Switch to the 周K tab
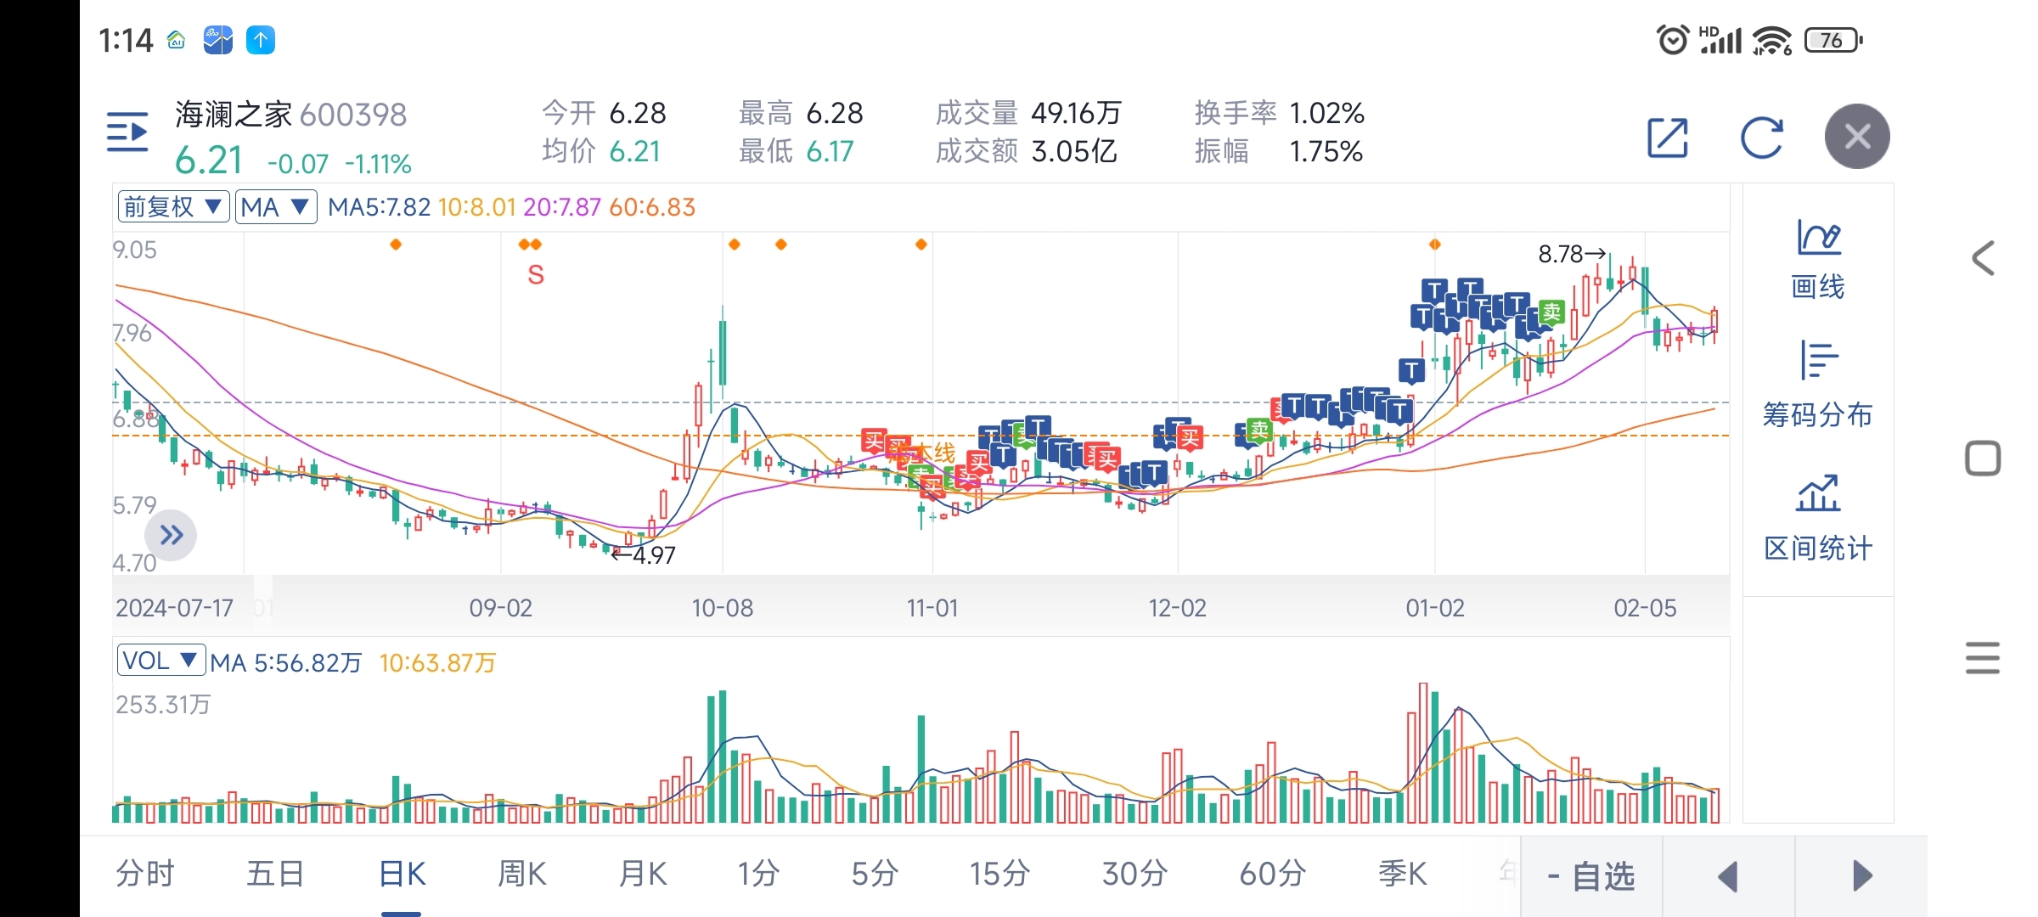This screenshot has height=917, width=2038. click(521, 874)
